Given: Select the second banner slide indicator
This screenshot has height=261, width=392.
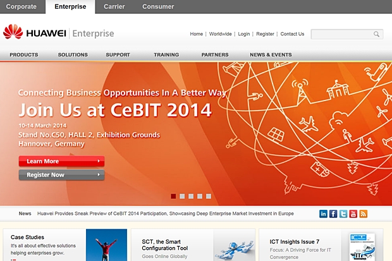Looking at the screenshot, I should [182, 197].
